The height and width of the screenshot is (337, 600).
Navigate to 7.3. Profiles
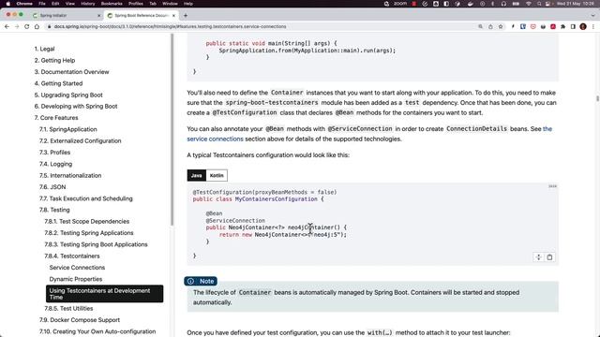coord(54,152)
